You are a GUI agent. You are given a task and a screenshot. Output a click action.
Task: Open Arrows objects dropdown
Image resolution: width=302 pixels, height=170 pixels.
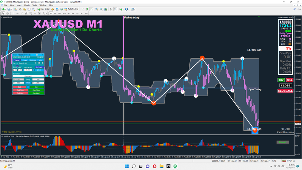point(45,14)
